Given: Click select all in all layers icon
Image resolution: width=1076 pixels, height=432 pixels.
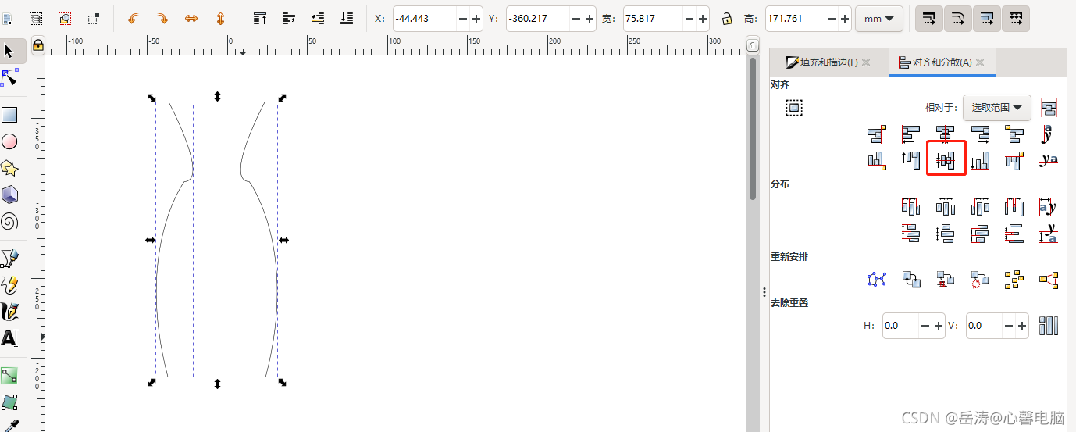Looking at the screenshot, I should coord(36,18).
